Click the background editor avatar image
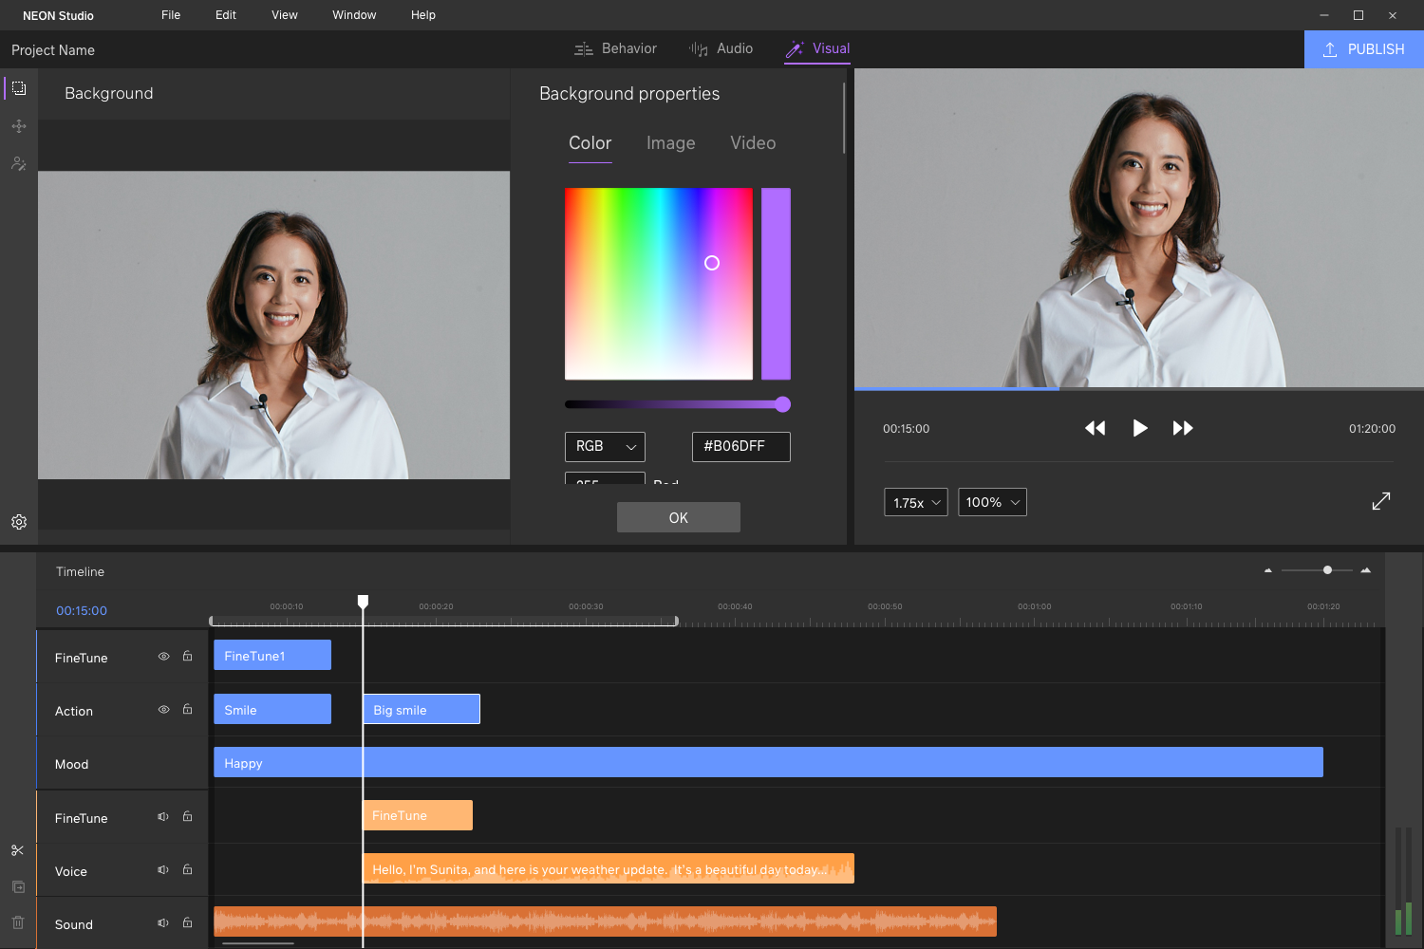Image resolution: width=1424 pixels, height=949 pixels. click(273, 325)
